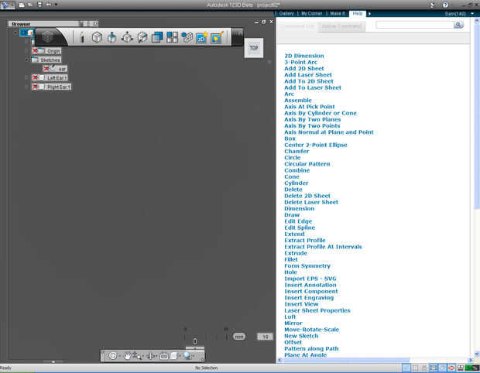
Task: Click the TOP face of the view cube
Action: click(x=254, y=48)
